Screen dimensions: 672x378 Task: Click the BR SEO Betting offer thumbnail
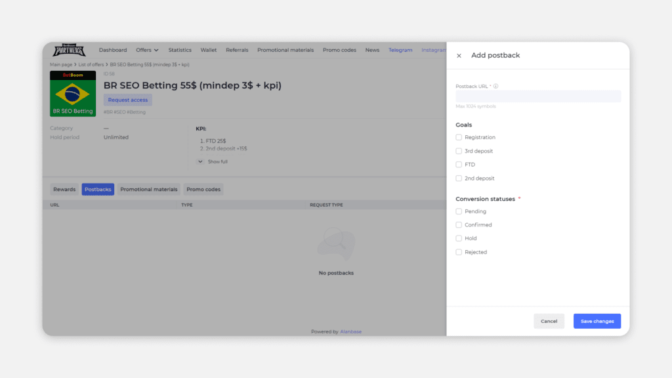coord(73,94)
